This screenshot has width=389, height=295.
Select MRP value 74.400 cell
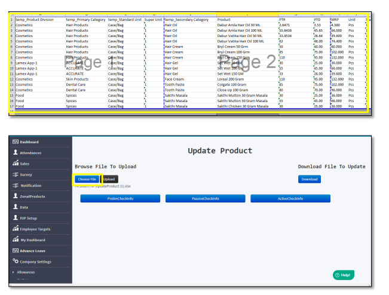[339, 41]
